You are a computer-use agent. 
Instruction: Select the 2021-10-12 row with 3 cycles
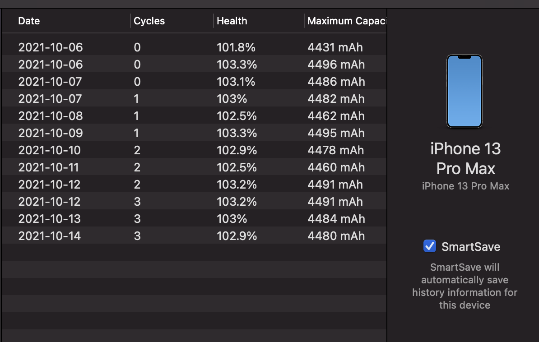tap(50, 202)
